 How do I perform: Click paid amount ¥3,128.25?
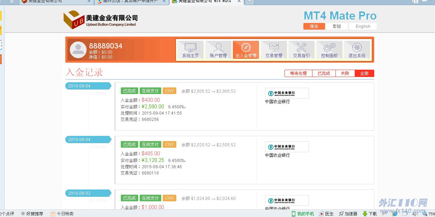pos(153,160)
